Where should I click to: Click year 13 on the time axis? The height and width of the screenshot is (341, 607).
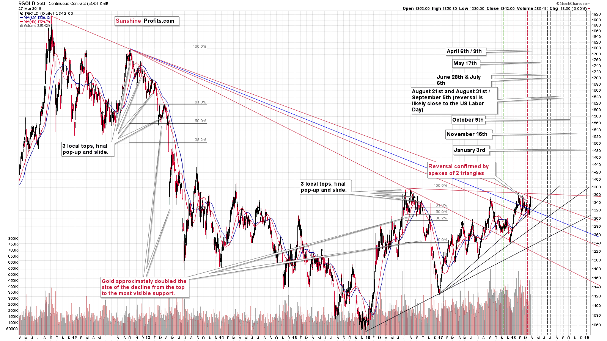[x=148, y=338]
